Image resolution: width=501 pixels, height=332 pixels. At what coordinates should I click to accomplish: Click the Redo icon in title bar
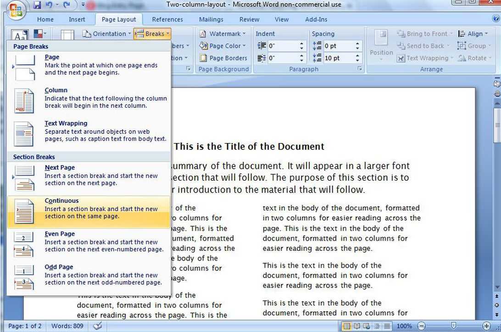[x=67, y=5]
